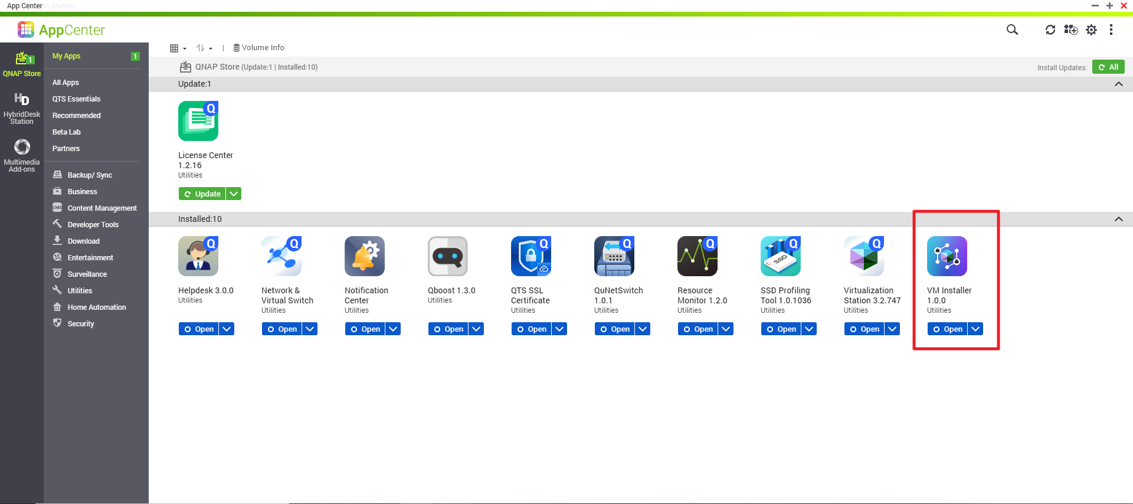The width and height of the screenshot is (1133, 504).
Task: Click the Virtualization Station app icon
Action: click(863, 256)
